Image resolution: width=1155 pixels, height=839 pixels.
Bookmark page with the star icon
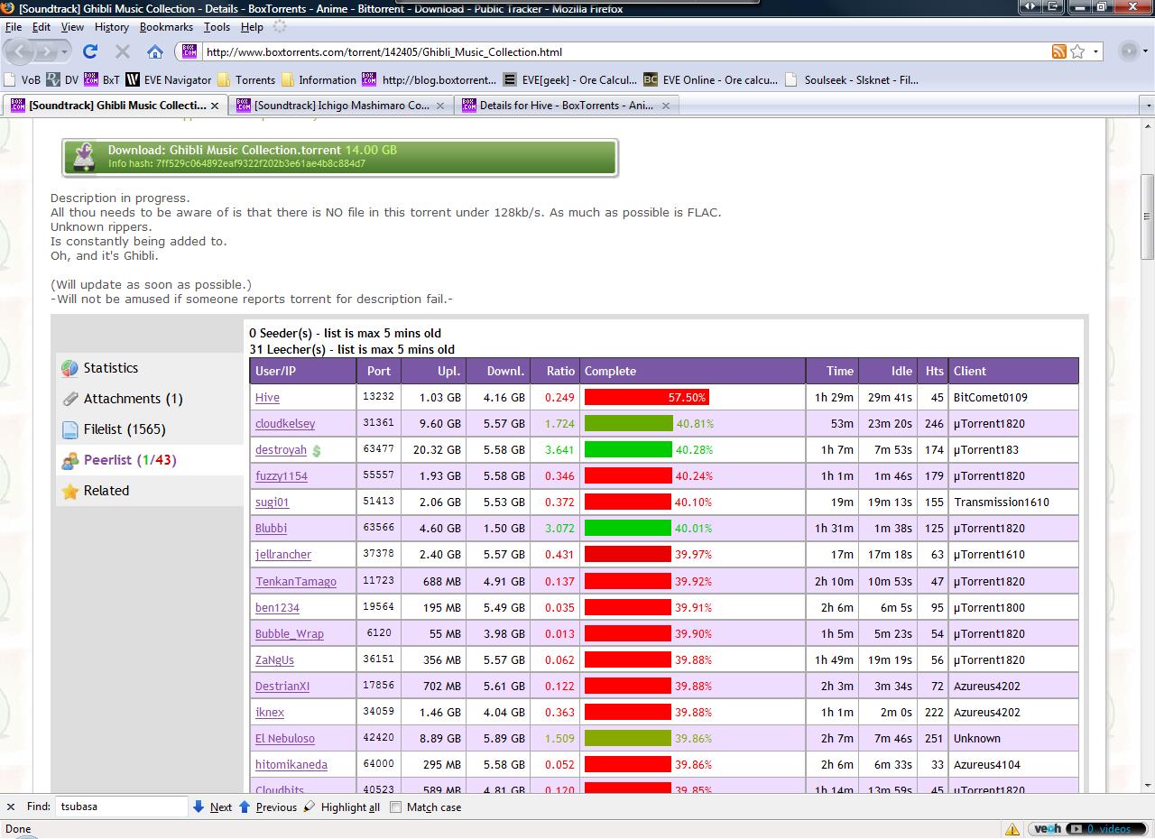[1077, 51]
